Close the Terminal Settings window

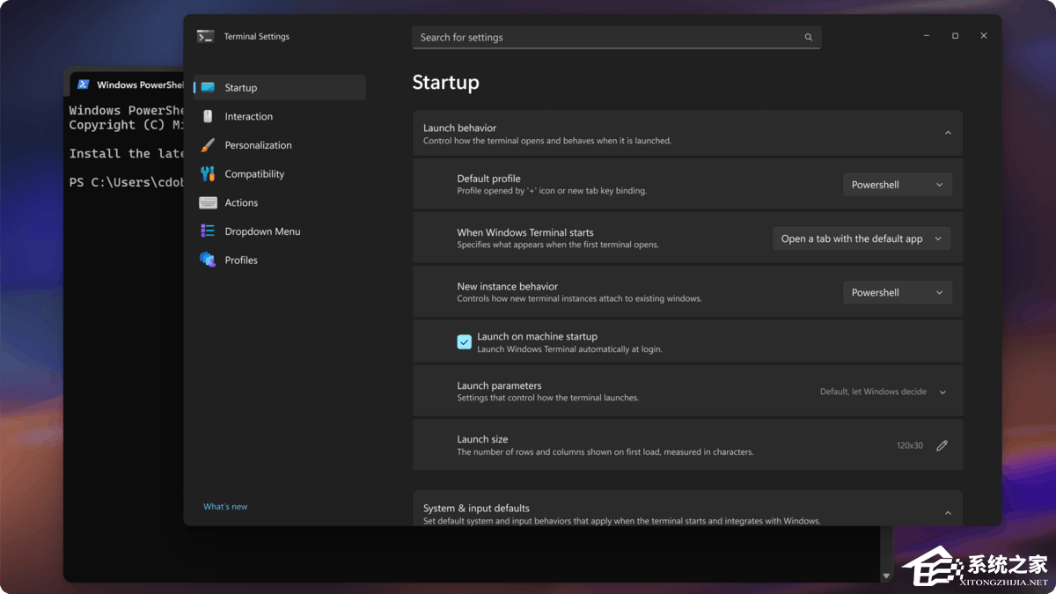tap(984, 36)
